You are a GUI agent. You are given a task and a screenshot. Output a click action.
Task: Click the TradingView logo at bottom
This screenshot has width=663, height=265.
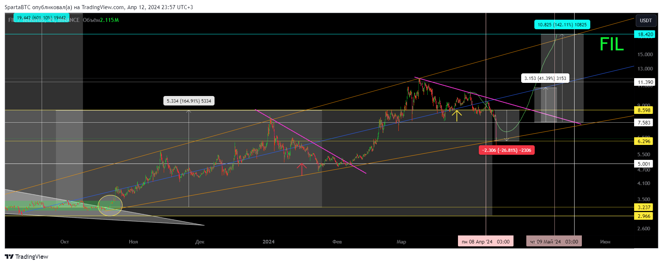coord(26,257)
